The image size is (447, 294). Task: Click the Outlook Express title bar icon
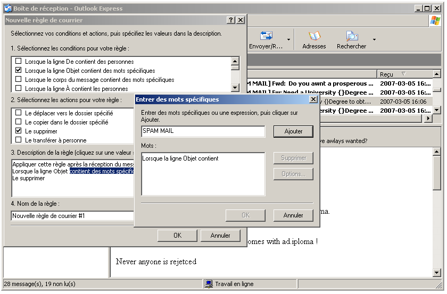8,9
